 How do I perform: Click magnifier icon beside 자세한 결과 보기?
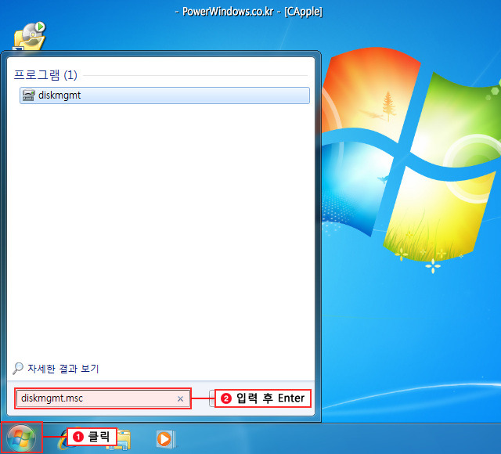(x=18, y=369)
